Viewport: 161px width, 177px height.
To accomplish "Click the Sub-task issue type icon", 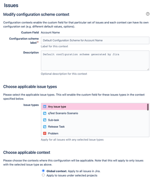I will pos(45,120).
